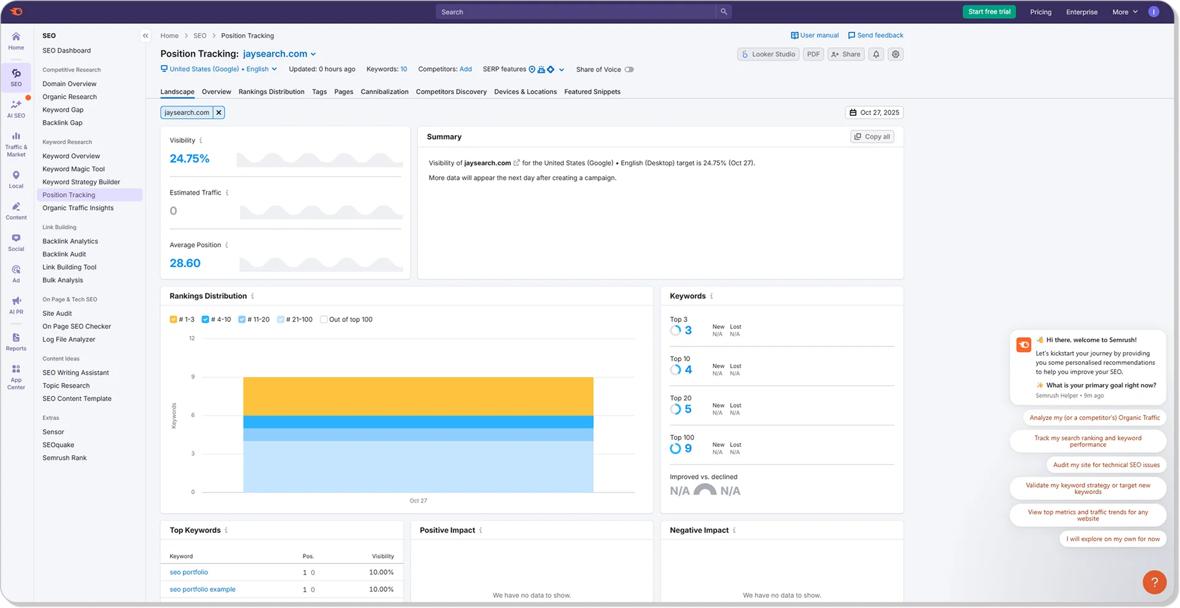
Task: Open United States (Google) English dropdown
Action: click(x=218, y=69)
